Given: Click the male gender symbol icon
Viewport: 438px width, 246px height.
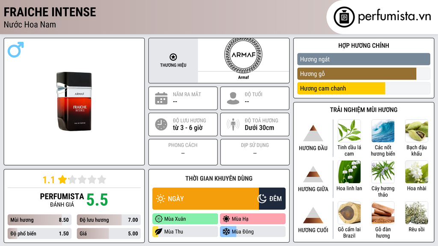Looking at the screenshot, I should [15, 50].
